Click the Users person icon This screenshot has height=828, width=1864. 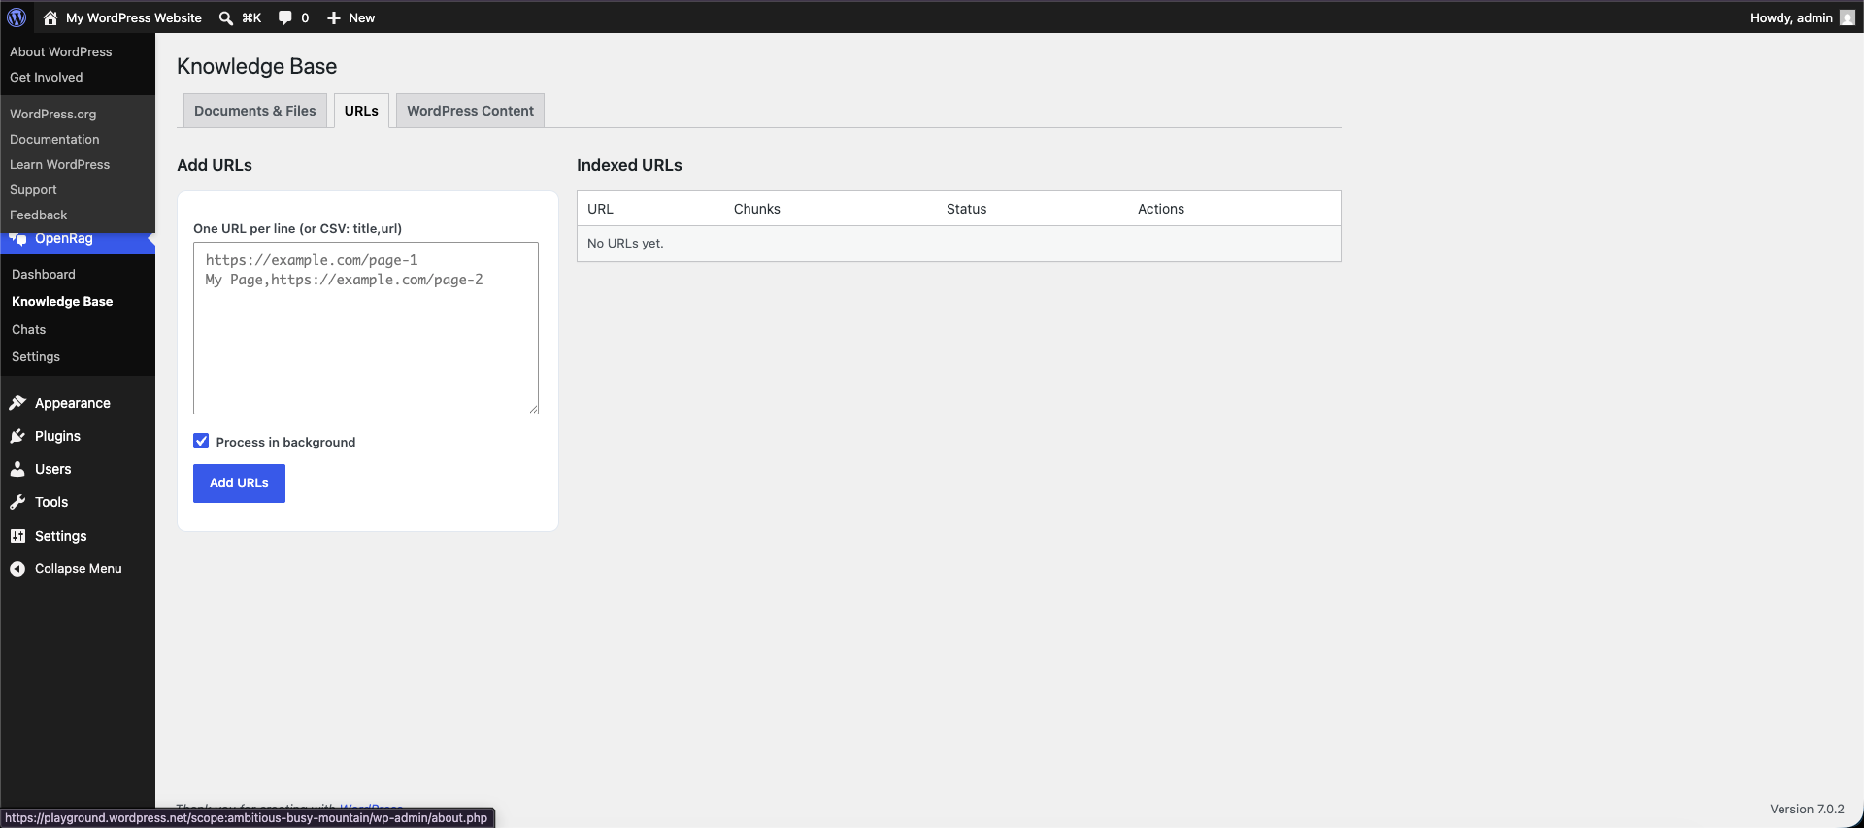click(17, 469)
